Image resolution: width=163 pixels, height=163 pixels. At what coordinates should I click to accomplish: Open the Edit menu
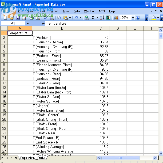[x=21, y=11]
